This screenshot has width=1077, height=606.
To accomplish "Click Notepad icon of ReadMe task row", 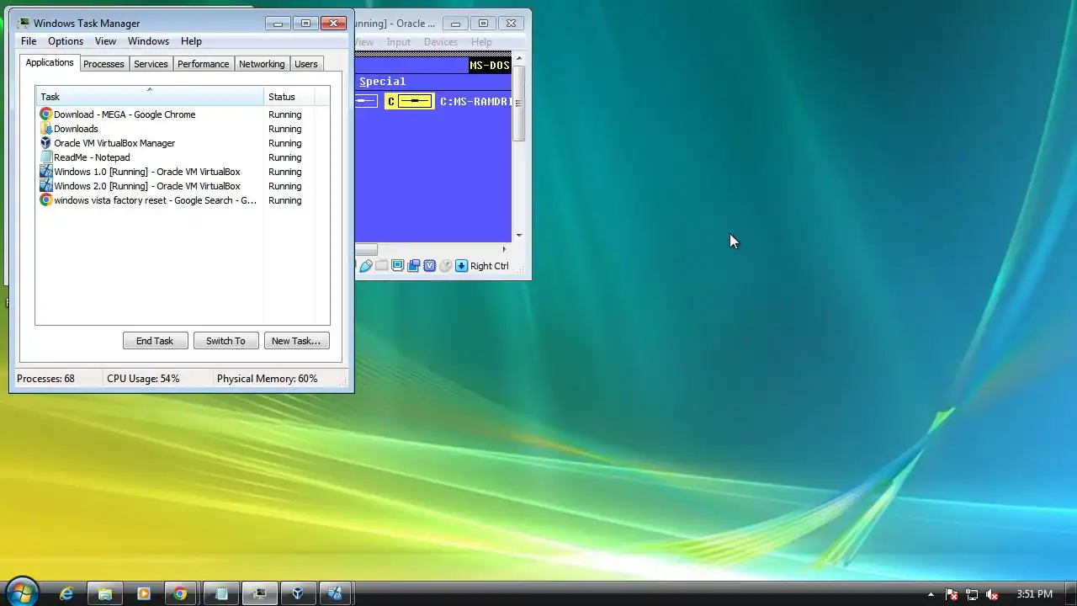I will coord(46,157).
